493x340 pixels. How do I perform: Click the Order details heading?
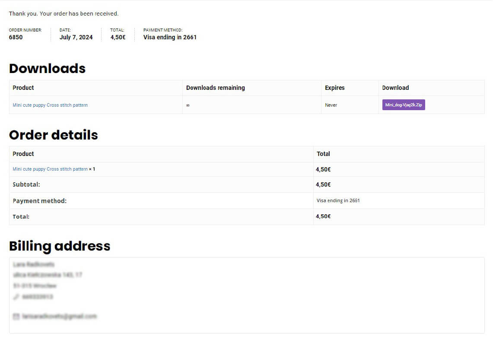(x=53, y=135)
